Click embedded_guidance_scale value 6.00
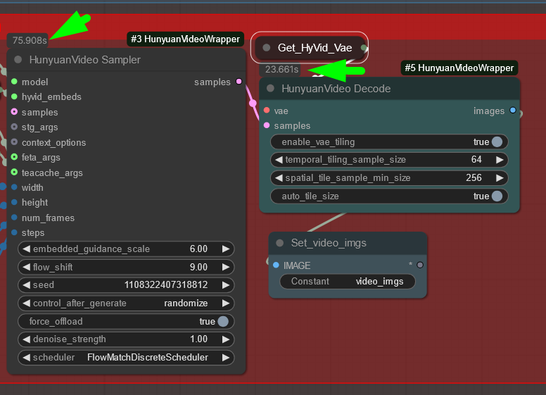 pyautogui.click(x=198, y=249)
